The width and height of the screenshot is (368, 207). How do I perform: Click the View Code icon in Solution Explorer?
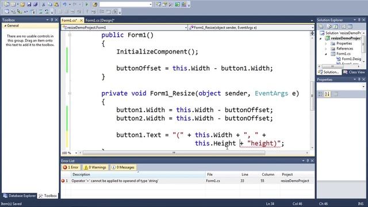[344, 26]
